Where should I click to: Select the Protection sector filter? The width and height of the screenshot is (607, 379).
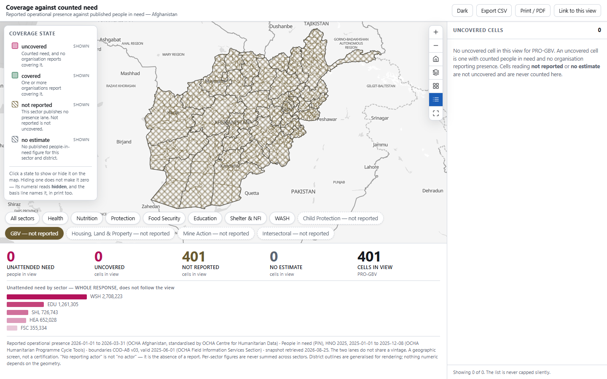click(x=123, y=218)
